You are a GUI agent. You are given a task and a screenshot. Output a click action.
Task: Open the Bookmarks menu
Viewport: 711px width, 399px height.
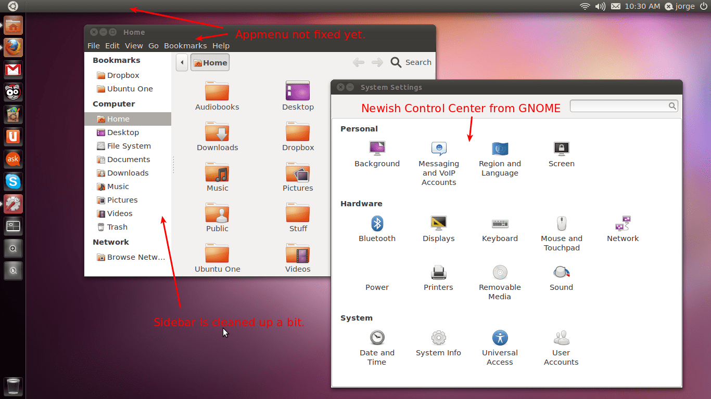tap(185, 46)
